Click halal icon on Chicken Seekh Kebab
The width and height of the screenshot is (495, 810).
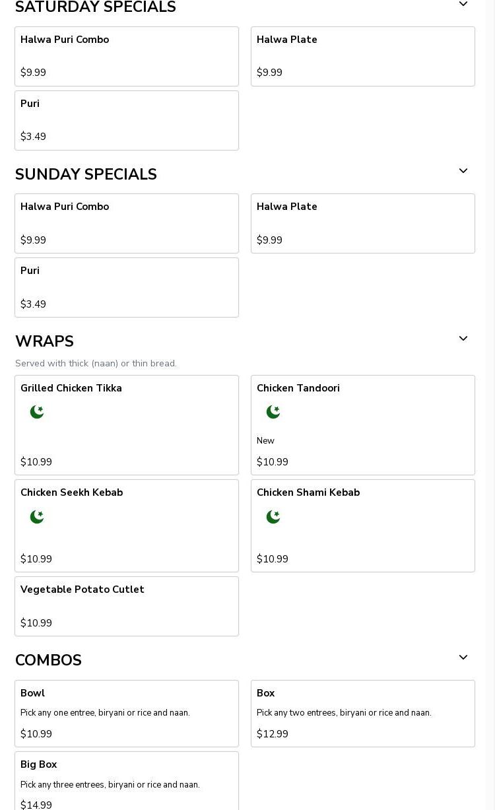tap(37, 517)
